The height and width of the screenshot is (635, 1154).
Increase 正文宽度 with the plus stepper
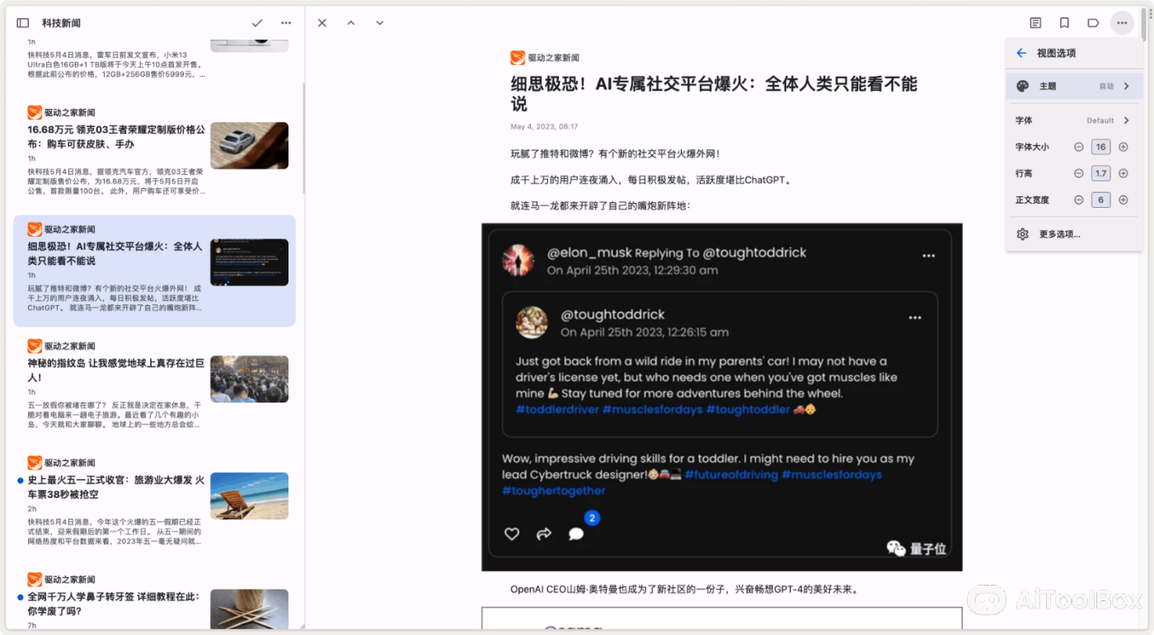pyautogui.click(x=1124, y=199)
